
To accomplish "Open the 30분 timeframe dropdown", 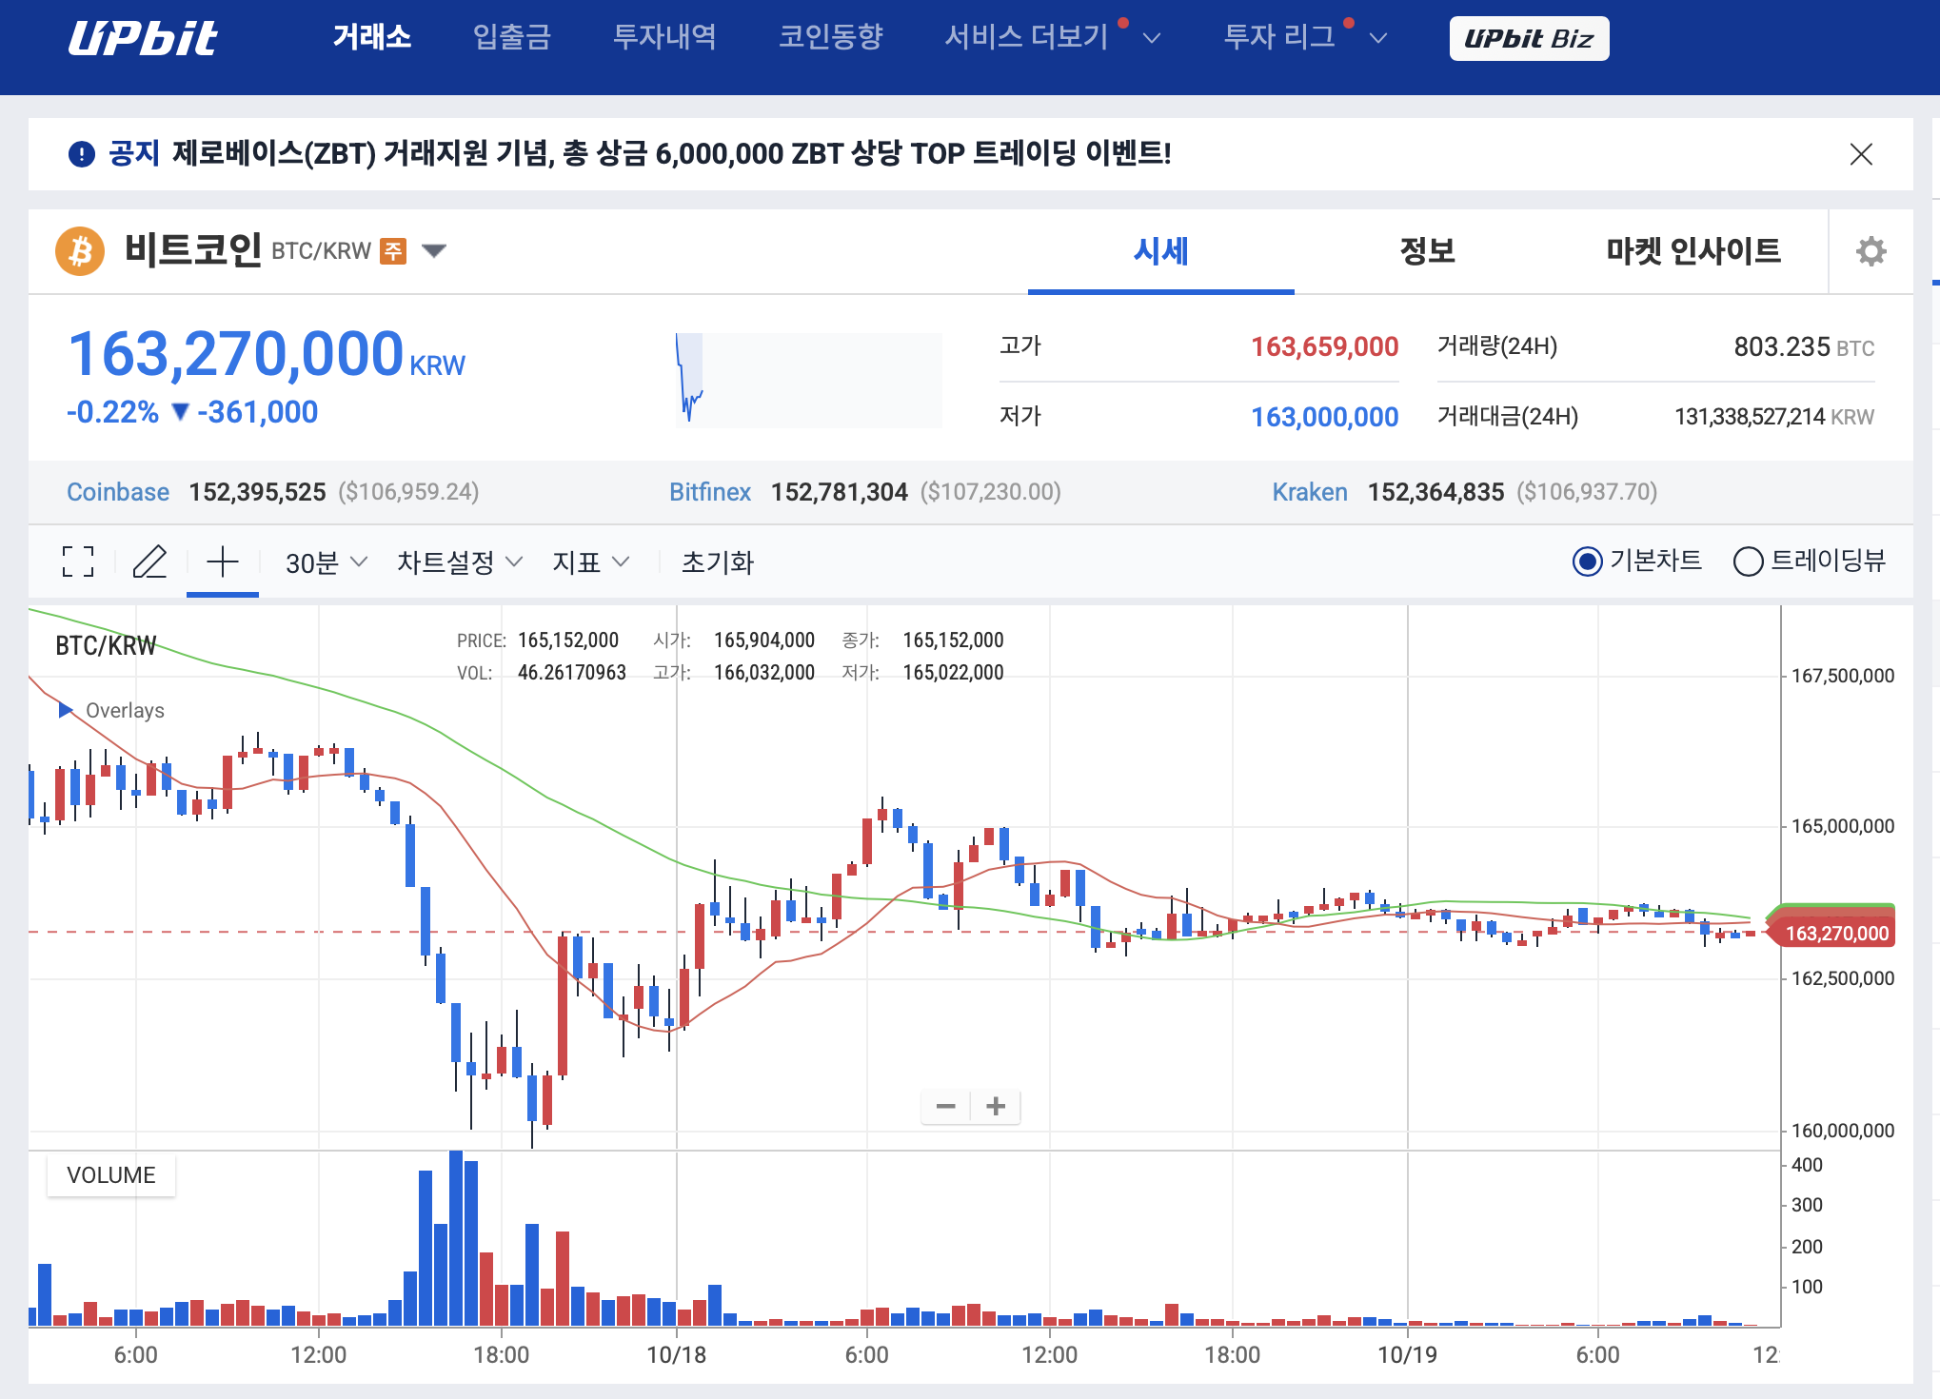I will point(324,562).
